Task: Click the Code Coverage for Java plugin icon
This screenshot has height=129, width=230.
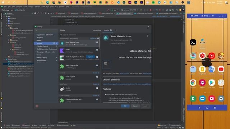Action: click(x=62, y=100)
